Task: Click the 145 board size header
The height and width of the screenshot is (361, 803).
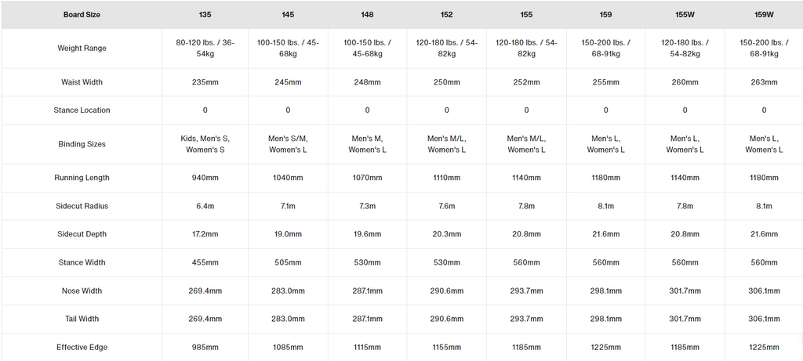Action: pos(288,15)
